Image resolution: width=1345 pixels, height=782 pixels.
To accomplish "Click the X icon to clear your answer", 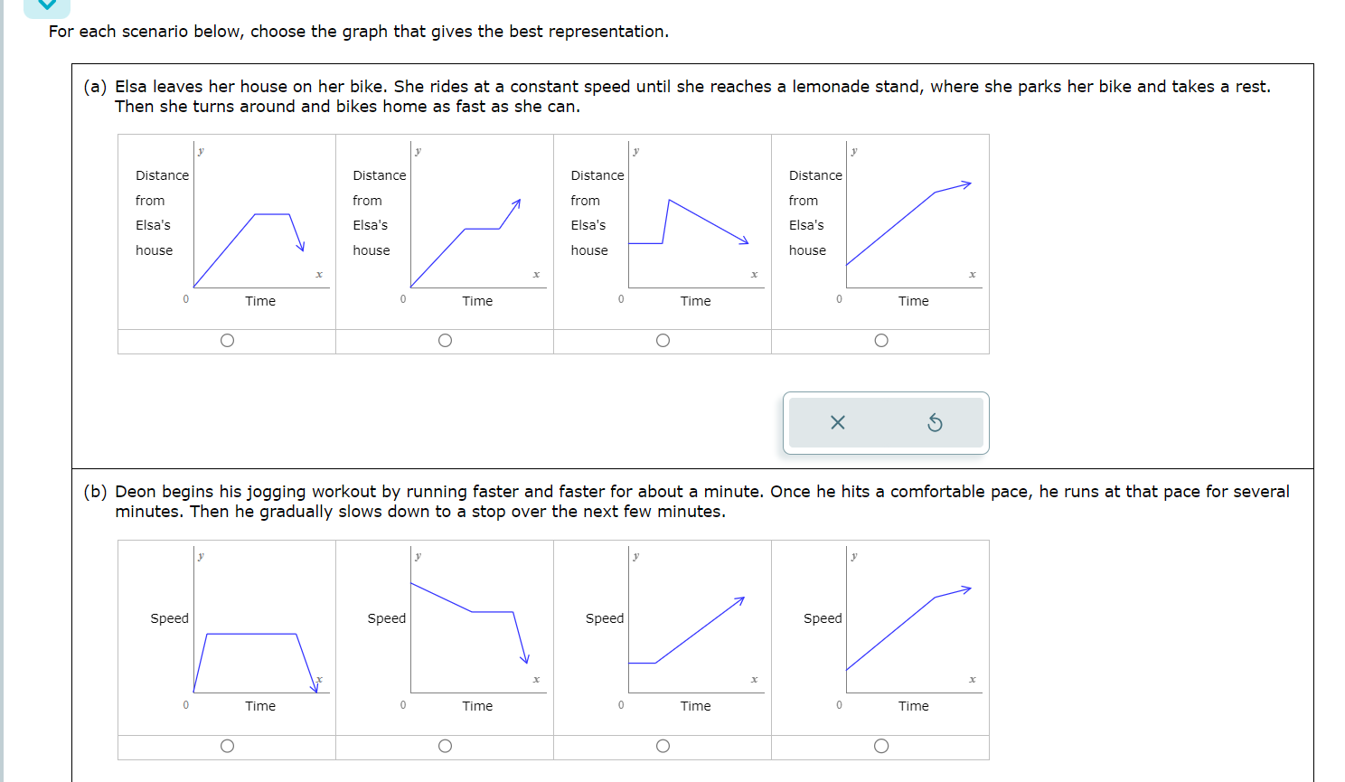I will click(837, 422).
